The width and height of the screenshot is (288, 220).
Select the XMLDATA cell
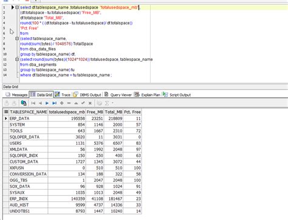click(29, 150)
